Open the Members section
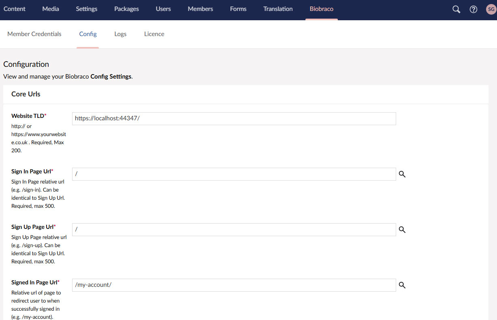Image resolution: width=497 pixels, height=320 pixels. click(x=201, y=9)
